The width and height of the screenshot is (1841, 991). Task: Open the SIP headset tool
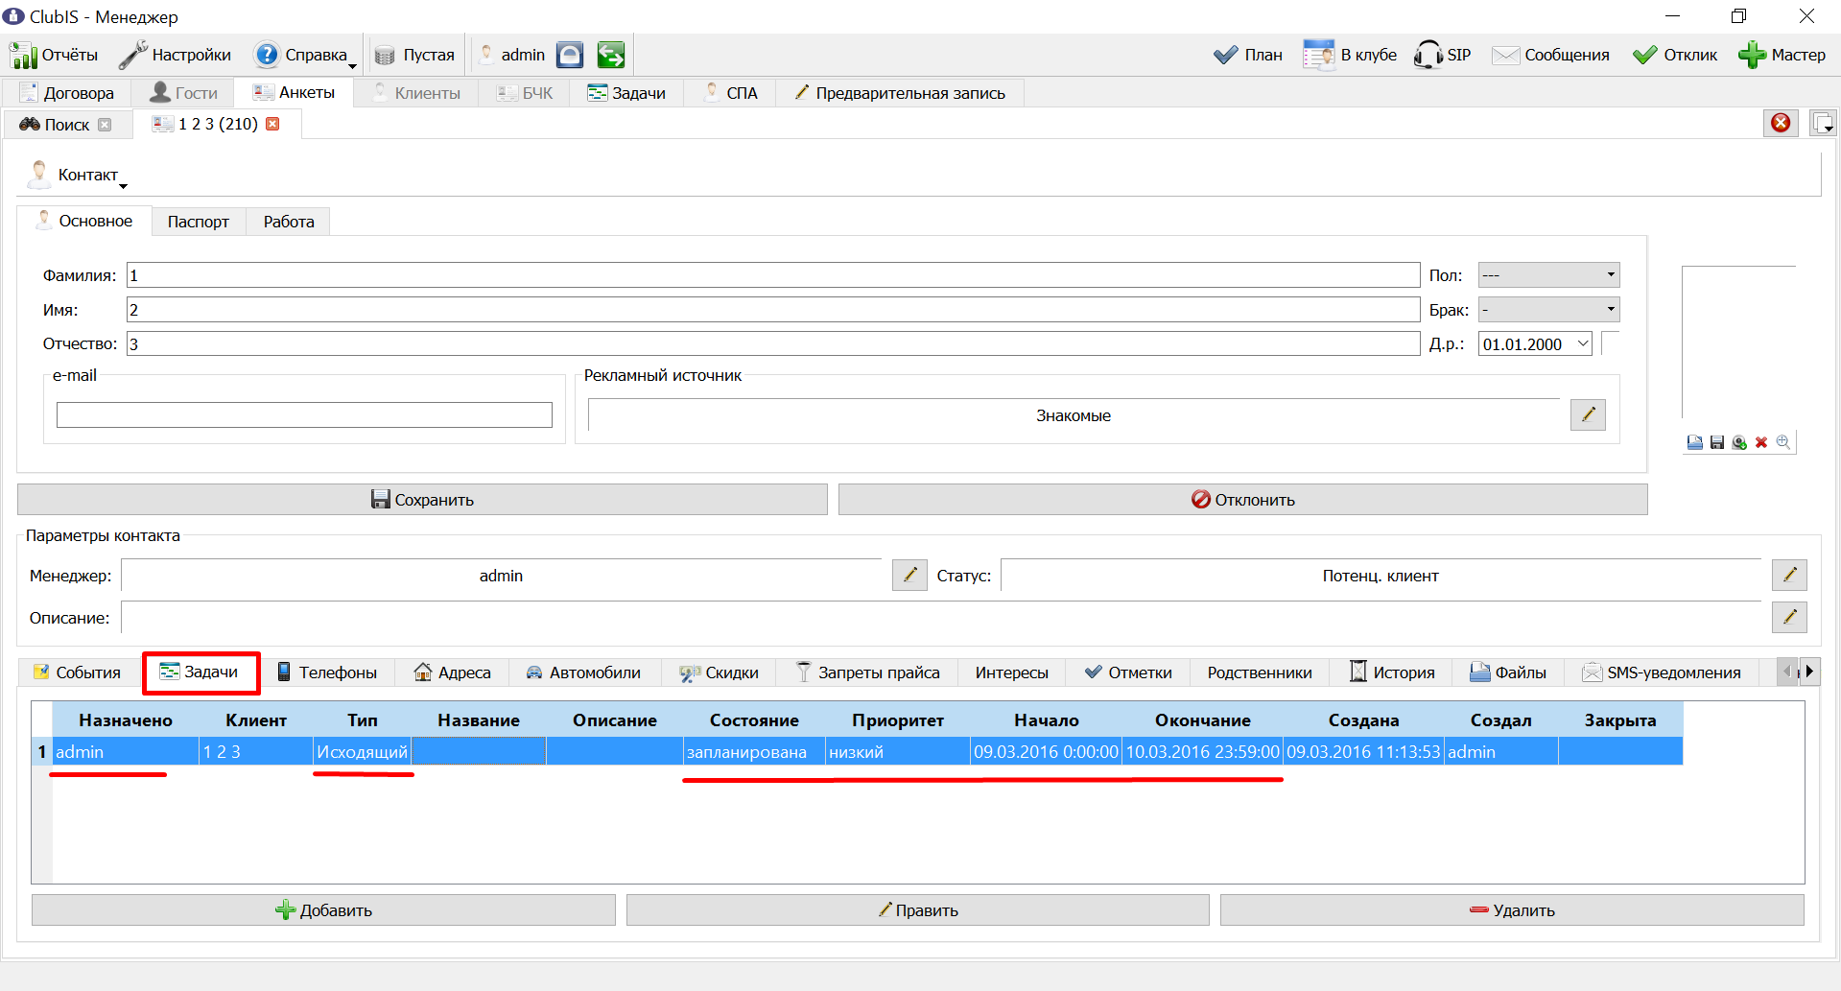[1442, 55]
